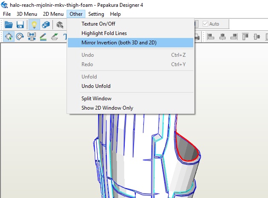Click the Align top toolbar icon

[x=245, y=37]
